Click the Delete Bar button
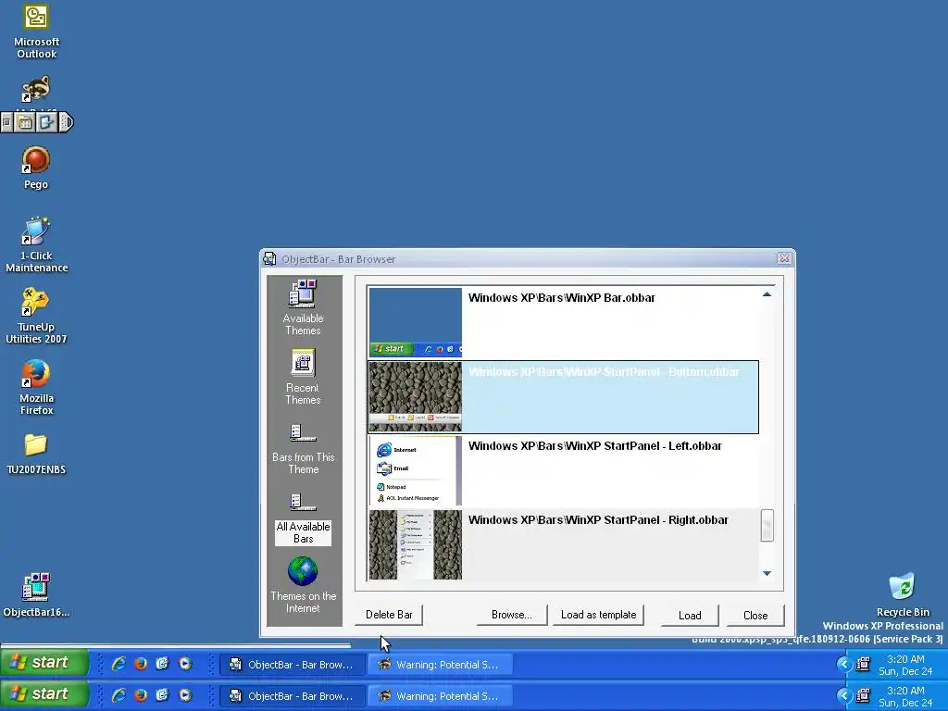 [389, 615]
